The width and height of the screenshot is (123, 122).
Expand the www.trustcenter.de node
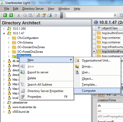click(4, 107)
